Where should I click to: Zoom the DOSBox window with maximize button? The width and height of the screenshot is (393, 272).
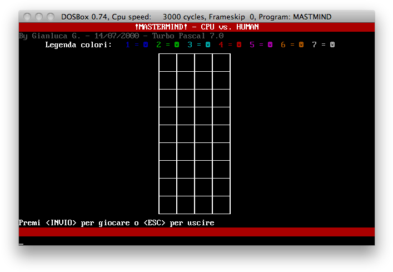coord(51,17)
